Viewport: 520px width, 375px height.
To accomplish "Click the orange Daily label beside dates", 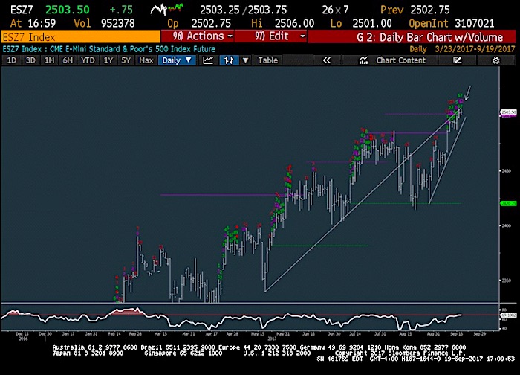I will (417, 49).
